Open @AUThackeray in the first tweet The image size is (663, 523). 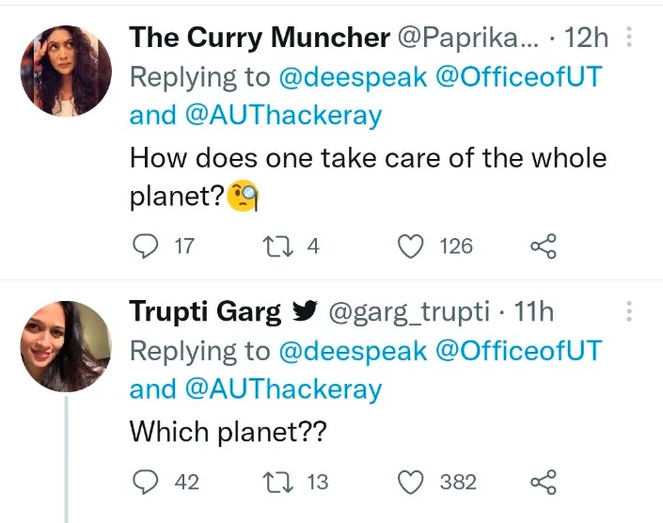[283, 115]
